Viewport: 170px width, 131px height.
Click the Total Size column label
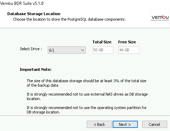[102, 42]
